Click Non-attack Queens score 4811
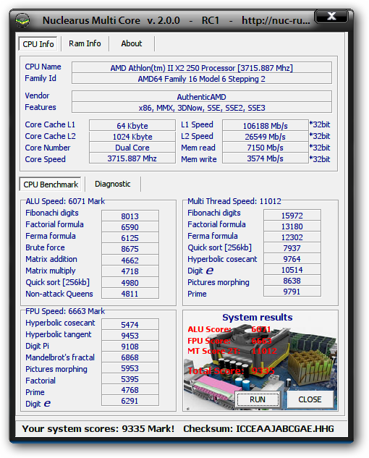The image size is (369, 458). tap(130, 293)
